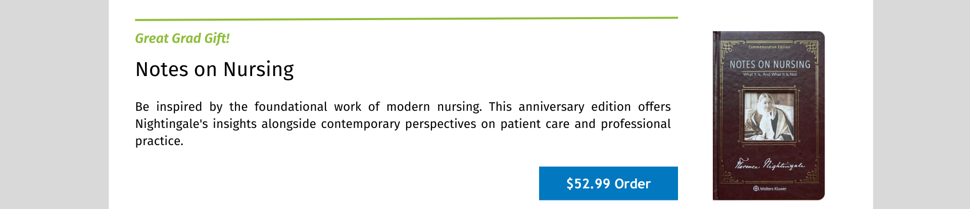Click the $52.99 Order button
970x209 pixels.
point(608,183)
